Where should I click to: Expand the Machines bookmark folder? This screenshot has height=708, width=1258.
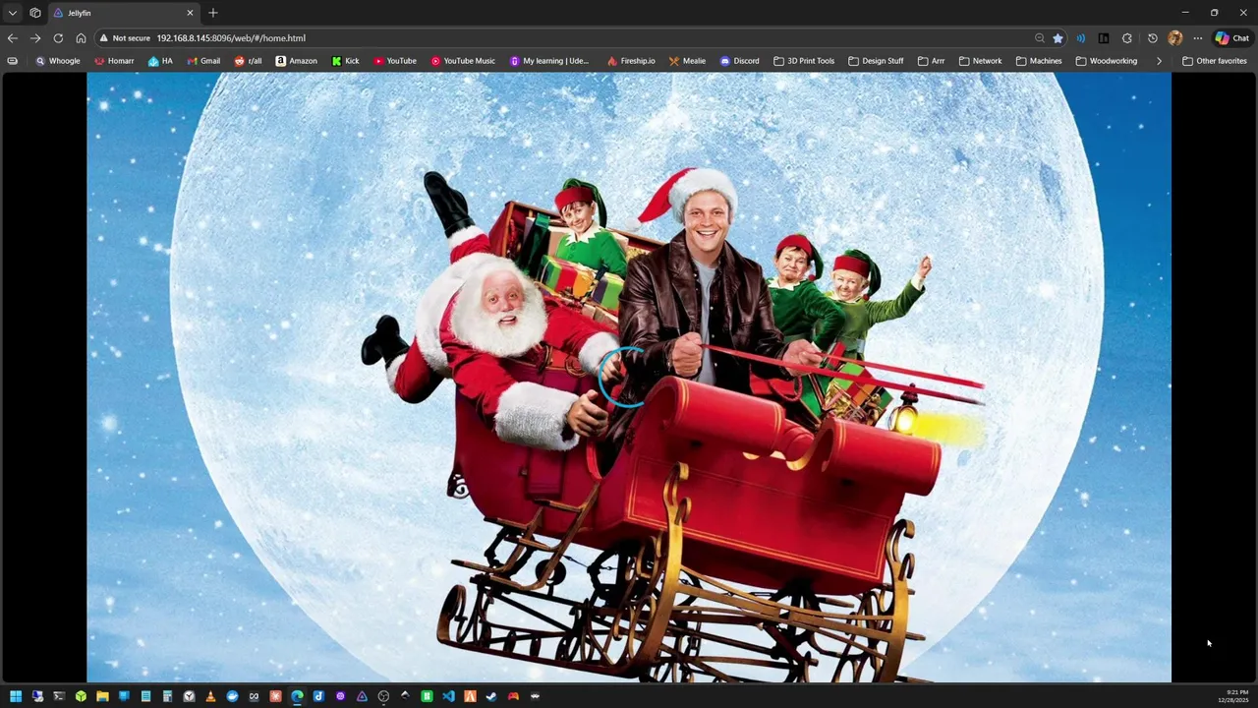tap(1038, 61)
